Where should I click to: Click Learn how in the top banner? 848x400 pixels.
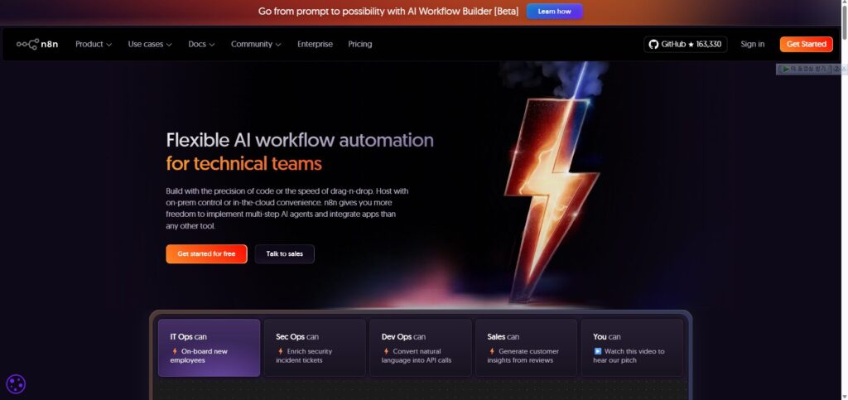554,12
